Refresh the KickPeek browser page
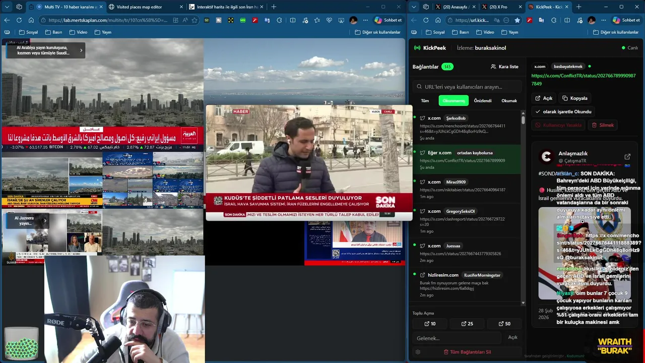 coord(426,20)
